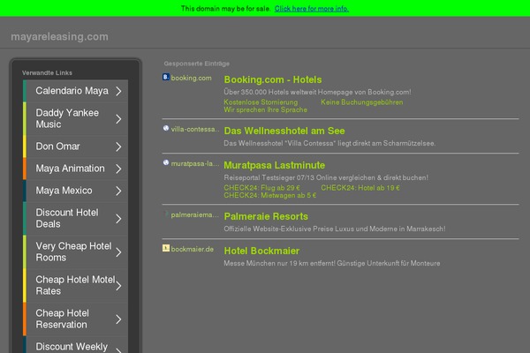The height and width of the screenshot is (353, 530).
Task: Click CHECK24: Hotel ab 19 € sublink
Action: (360, 188)
